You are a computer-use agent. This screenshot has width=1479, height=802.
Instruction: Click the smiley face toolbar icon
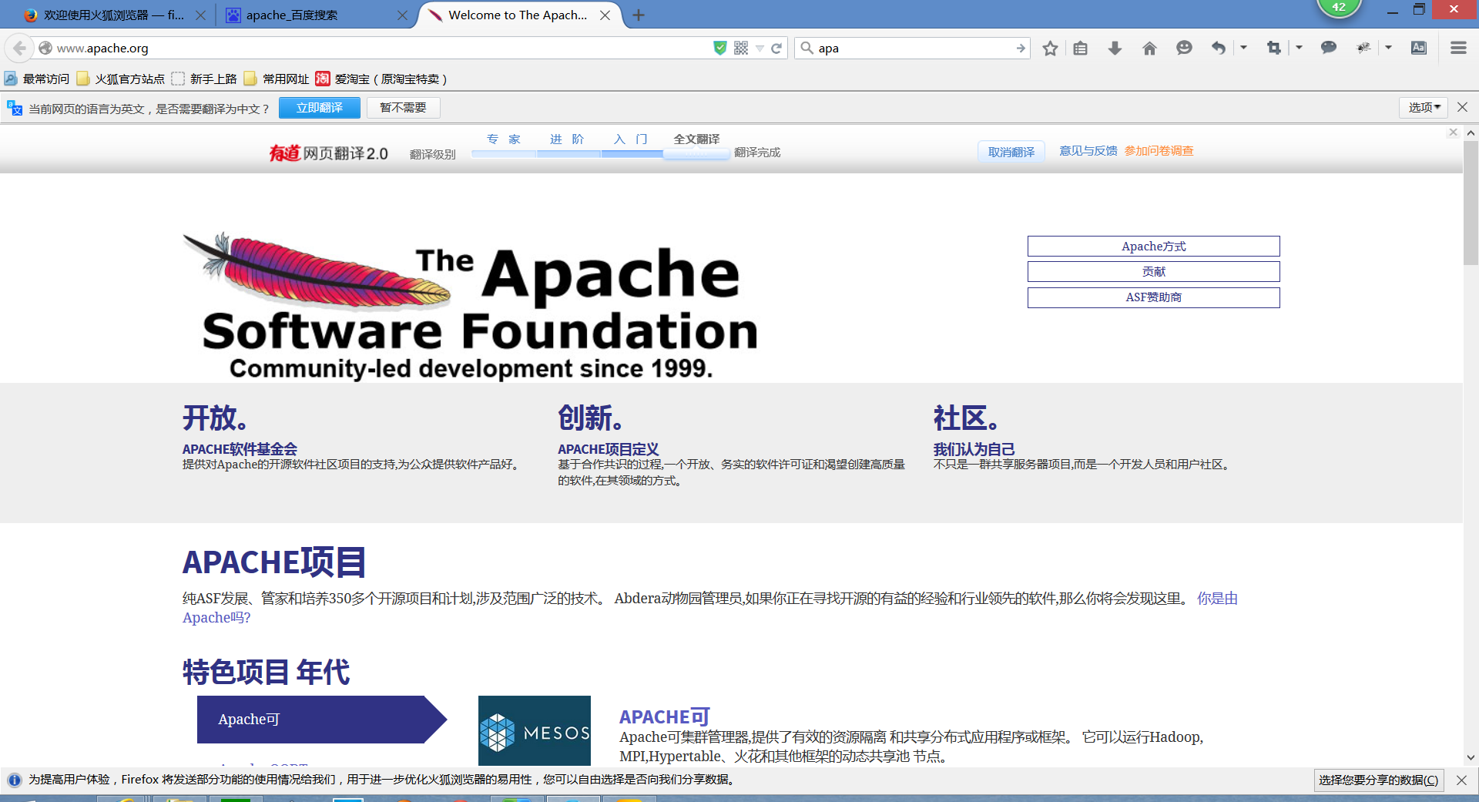(x=1184, y=48)
